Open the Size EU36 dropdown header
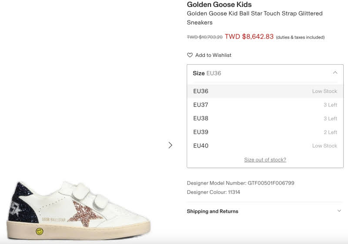This screenshot has width=348, height=244. click(261, 73)
